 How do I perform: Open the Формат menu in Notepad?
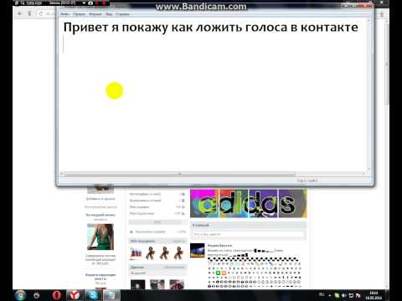click(95, 14)
